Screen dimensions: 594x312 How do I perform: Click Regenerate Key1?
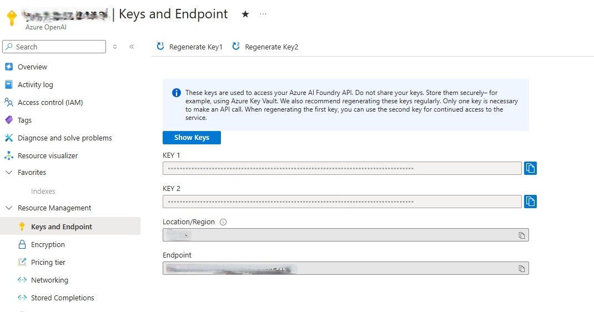click(x=189, y=47)
